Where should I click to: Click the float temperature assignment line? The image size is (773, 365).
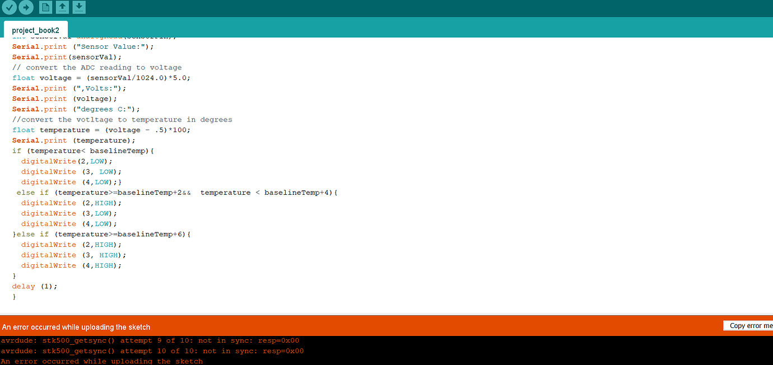(x=101, y=129)
